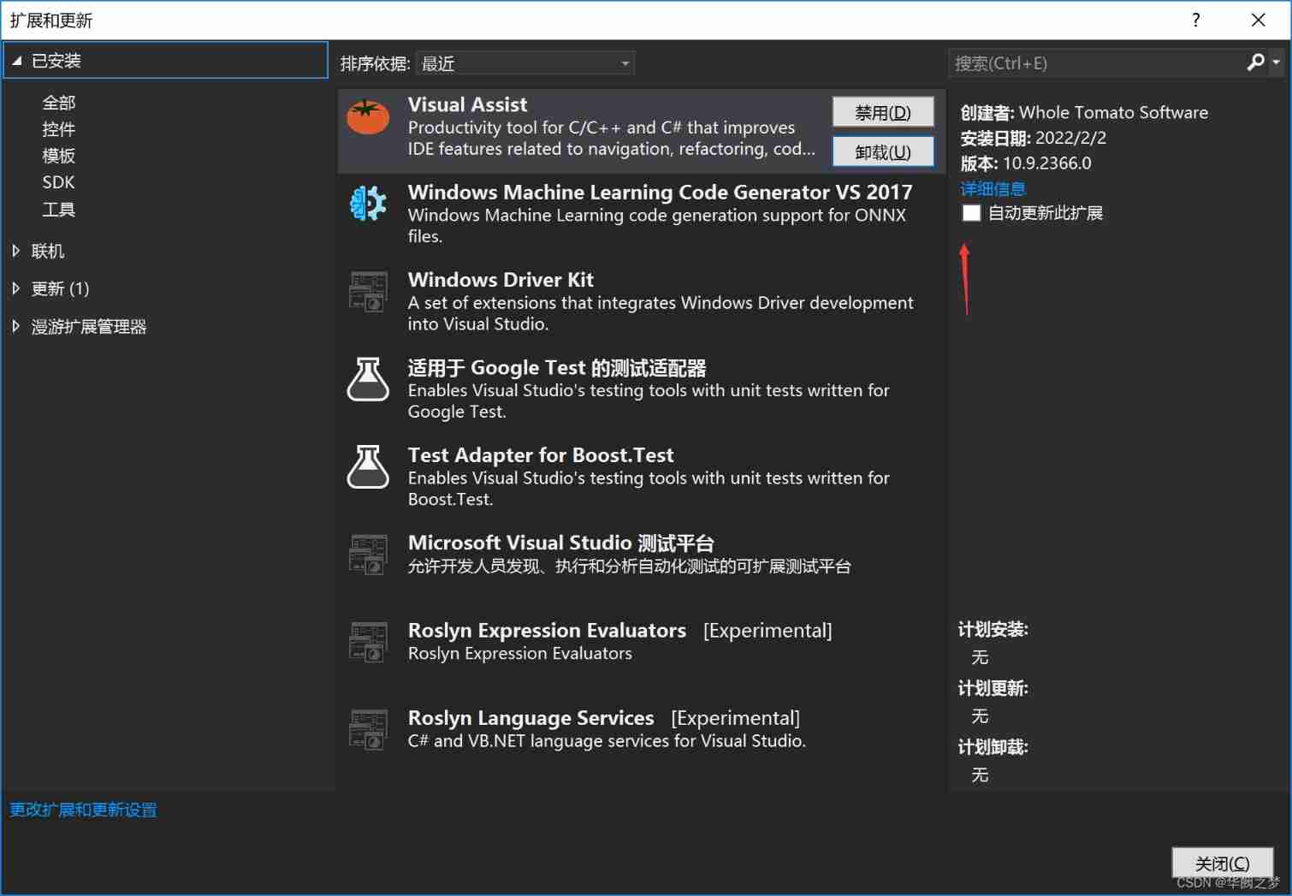Open the 更改扩展和更新设置 link

click(x=83, y=810)
